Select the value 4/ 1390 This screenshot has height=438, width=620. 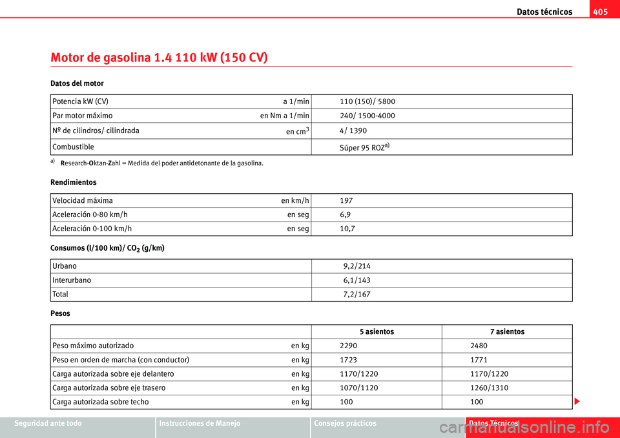[353, 130]
